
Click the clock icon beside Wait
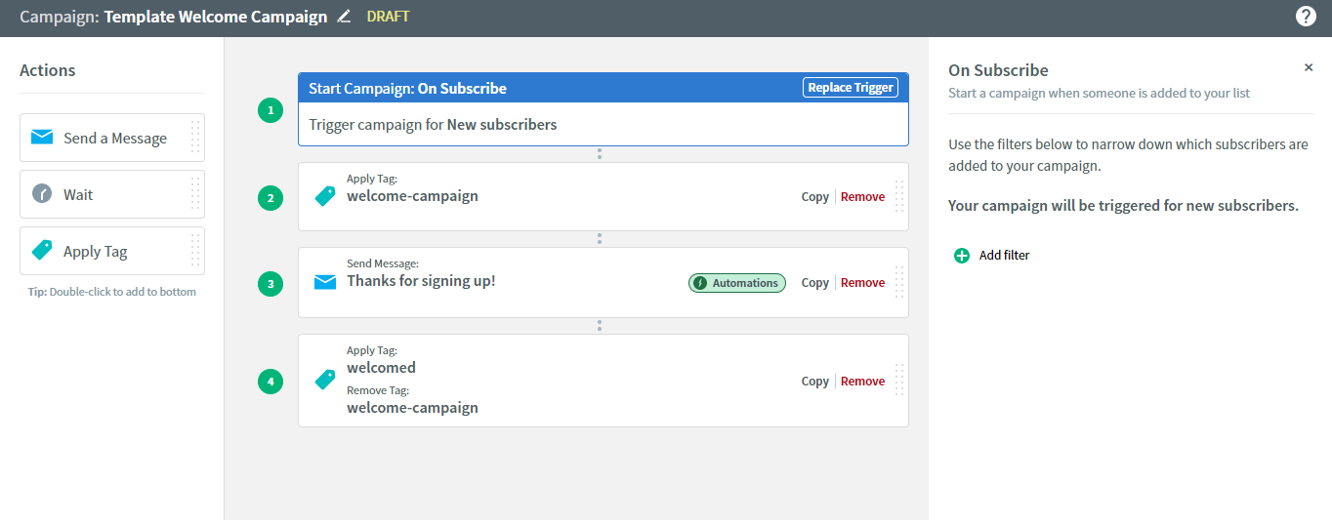pos(42,194)
